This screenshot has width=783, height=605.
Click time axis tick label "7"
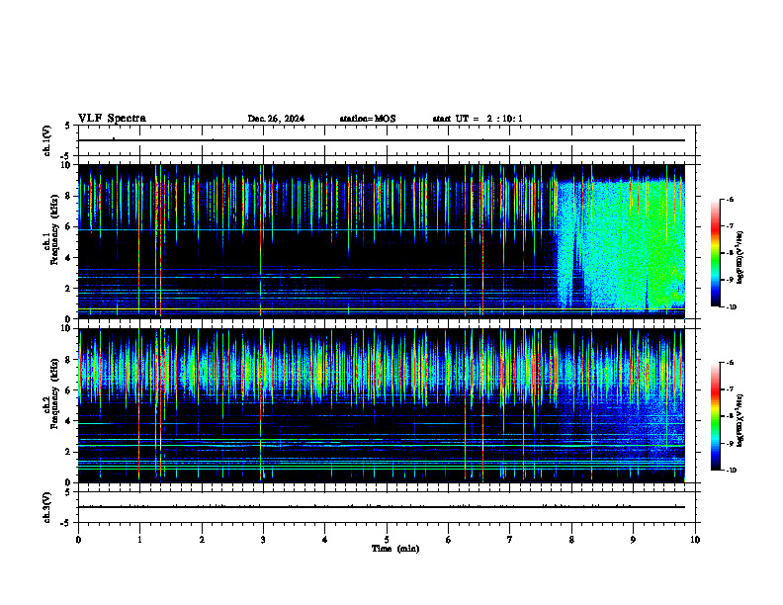click(510, 540)
